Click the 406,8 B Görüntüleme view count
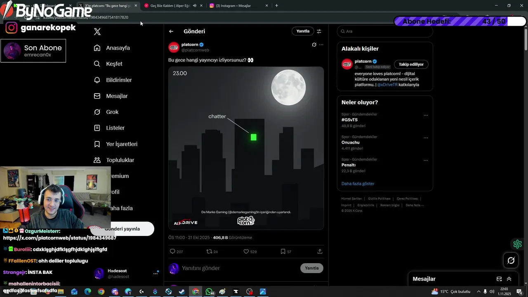Viewport: 528px width, 297px height. point(233,238)
